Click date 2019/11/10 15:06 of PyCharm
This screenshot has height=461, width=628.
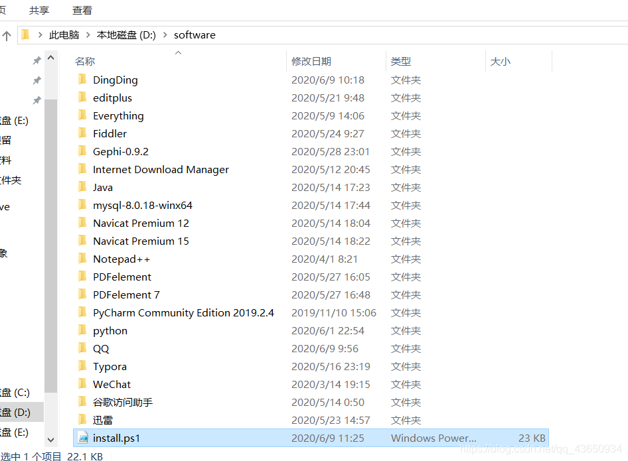click(334, 313)
